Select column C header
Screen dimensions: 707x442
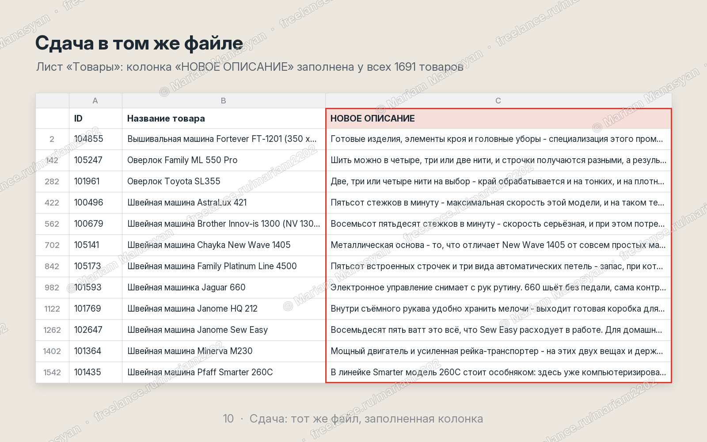[x=498, y=101]
